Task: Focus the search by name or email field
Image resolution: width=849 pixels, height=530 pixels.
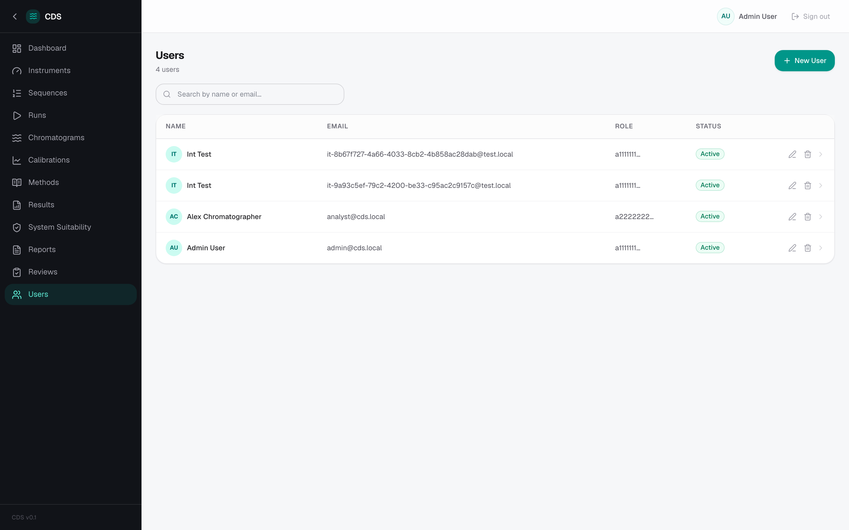Action: (250, 94)
